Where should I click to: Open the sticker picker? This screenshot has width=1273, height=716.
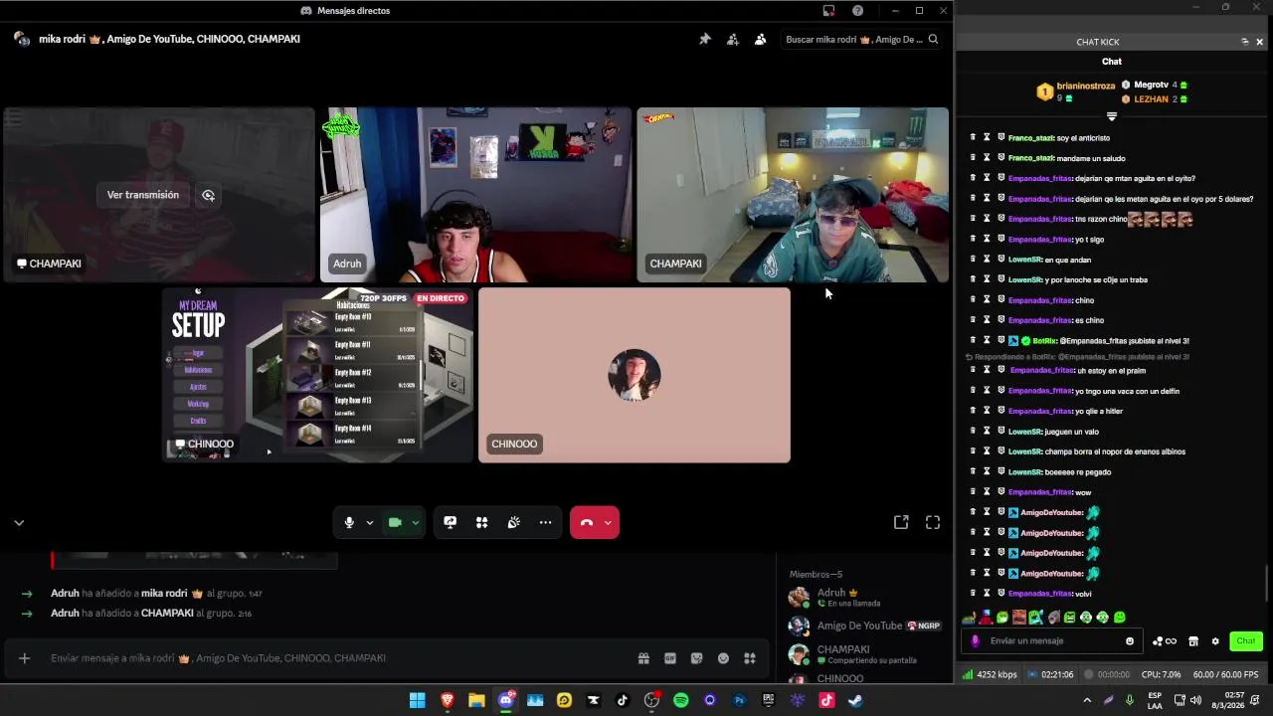click(696, 657)
